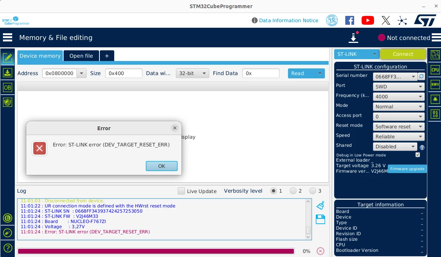Switch to Open file tab
The image size is (441, 257).
pyautogui.click(x=81, y=56)
